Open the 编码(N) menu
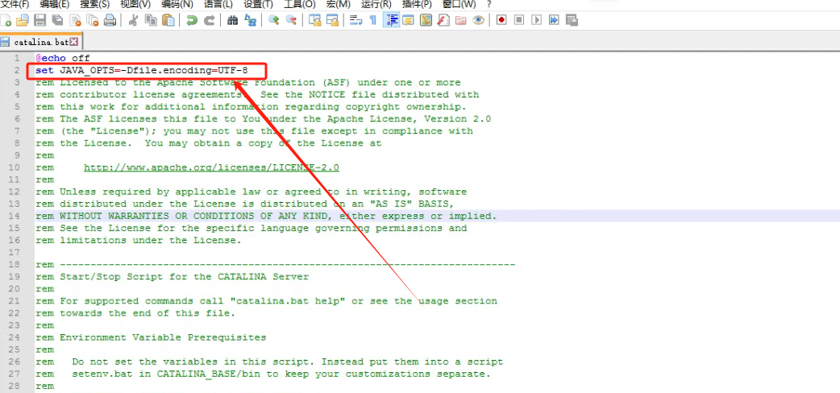Image resolution: width=840 pixels, height=393 pixels. 177,4
